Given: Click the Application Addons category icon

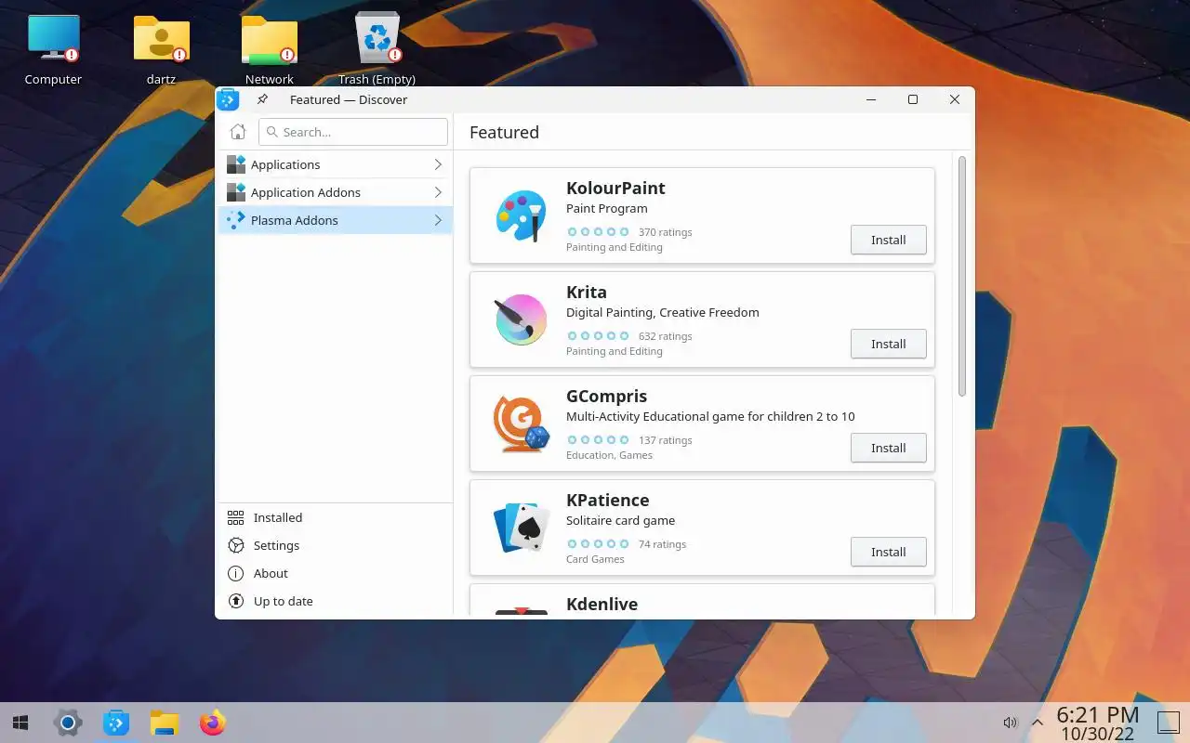Looking at the screenshot, I should (236, 192).
